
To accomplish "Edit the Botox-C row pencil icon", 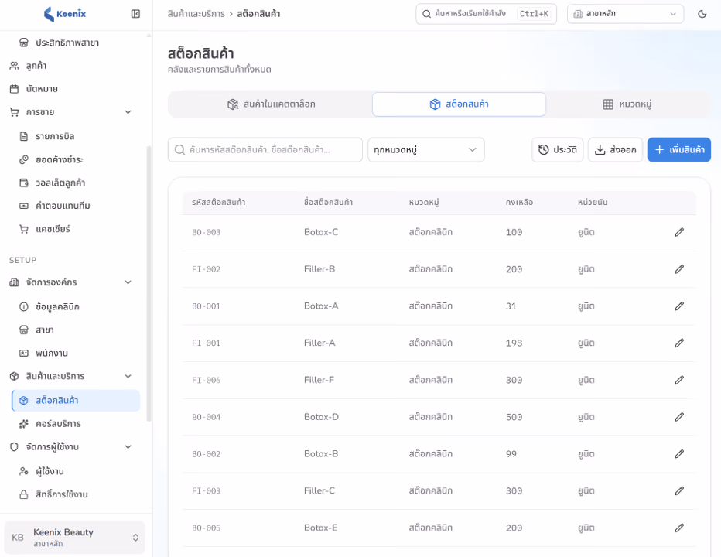I will pyautogui.click(x=679, y=232).
